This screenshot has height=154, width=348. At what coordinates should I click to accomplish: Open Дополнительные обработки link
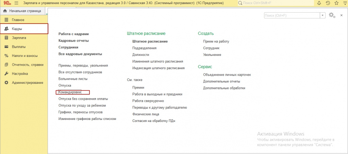click(x=224, y=88)
